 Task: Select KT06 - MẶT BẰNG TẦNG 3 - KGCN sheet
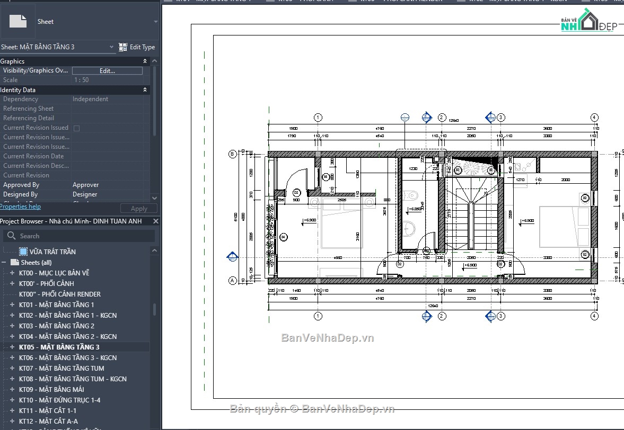coord(68,357)
